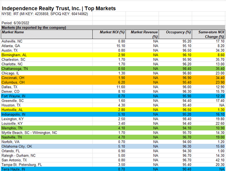226x171 pixels.
Task: Click the 'Market Revenue (%)' column header
Action: 142,35
